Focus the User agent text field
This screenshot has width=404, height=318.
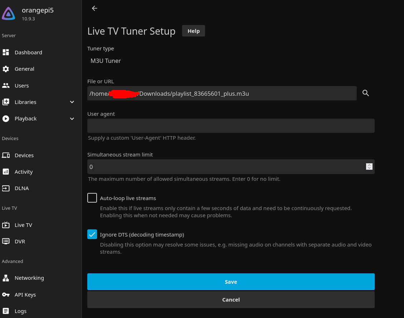[x=231, y=126]
